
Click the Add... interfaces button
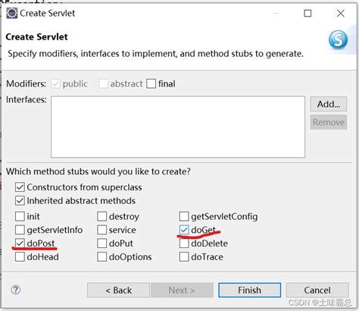pos(329,104)
